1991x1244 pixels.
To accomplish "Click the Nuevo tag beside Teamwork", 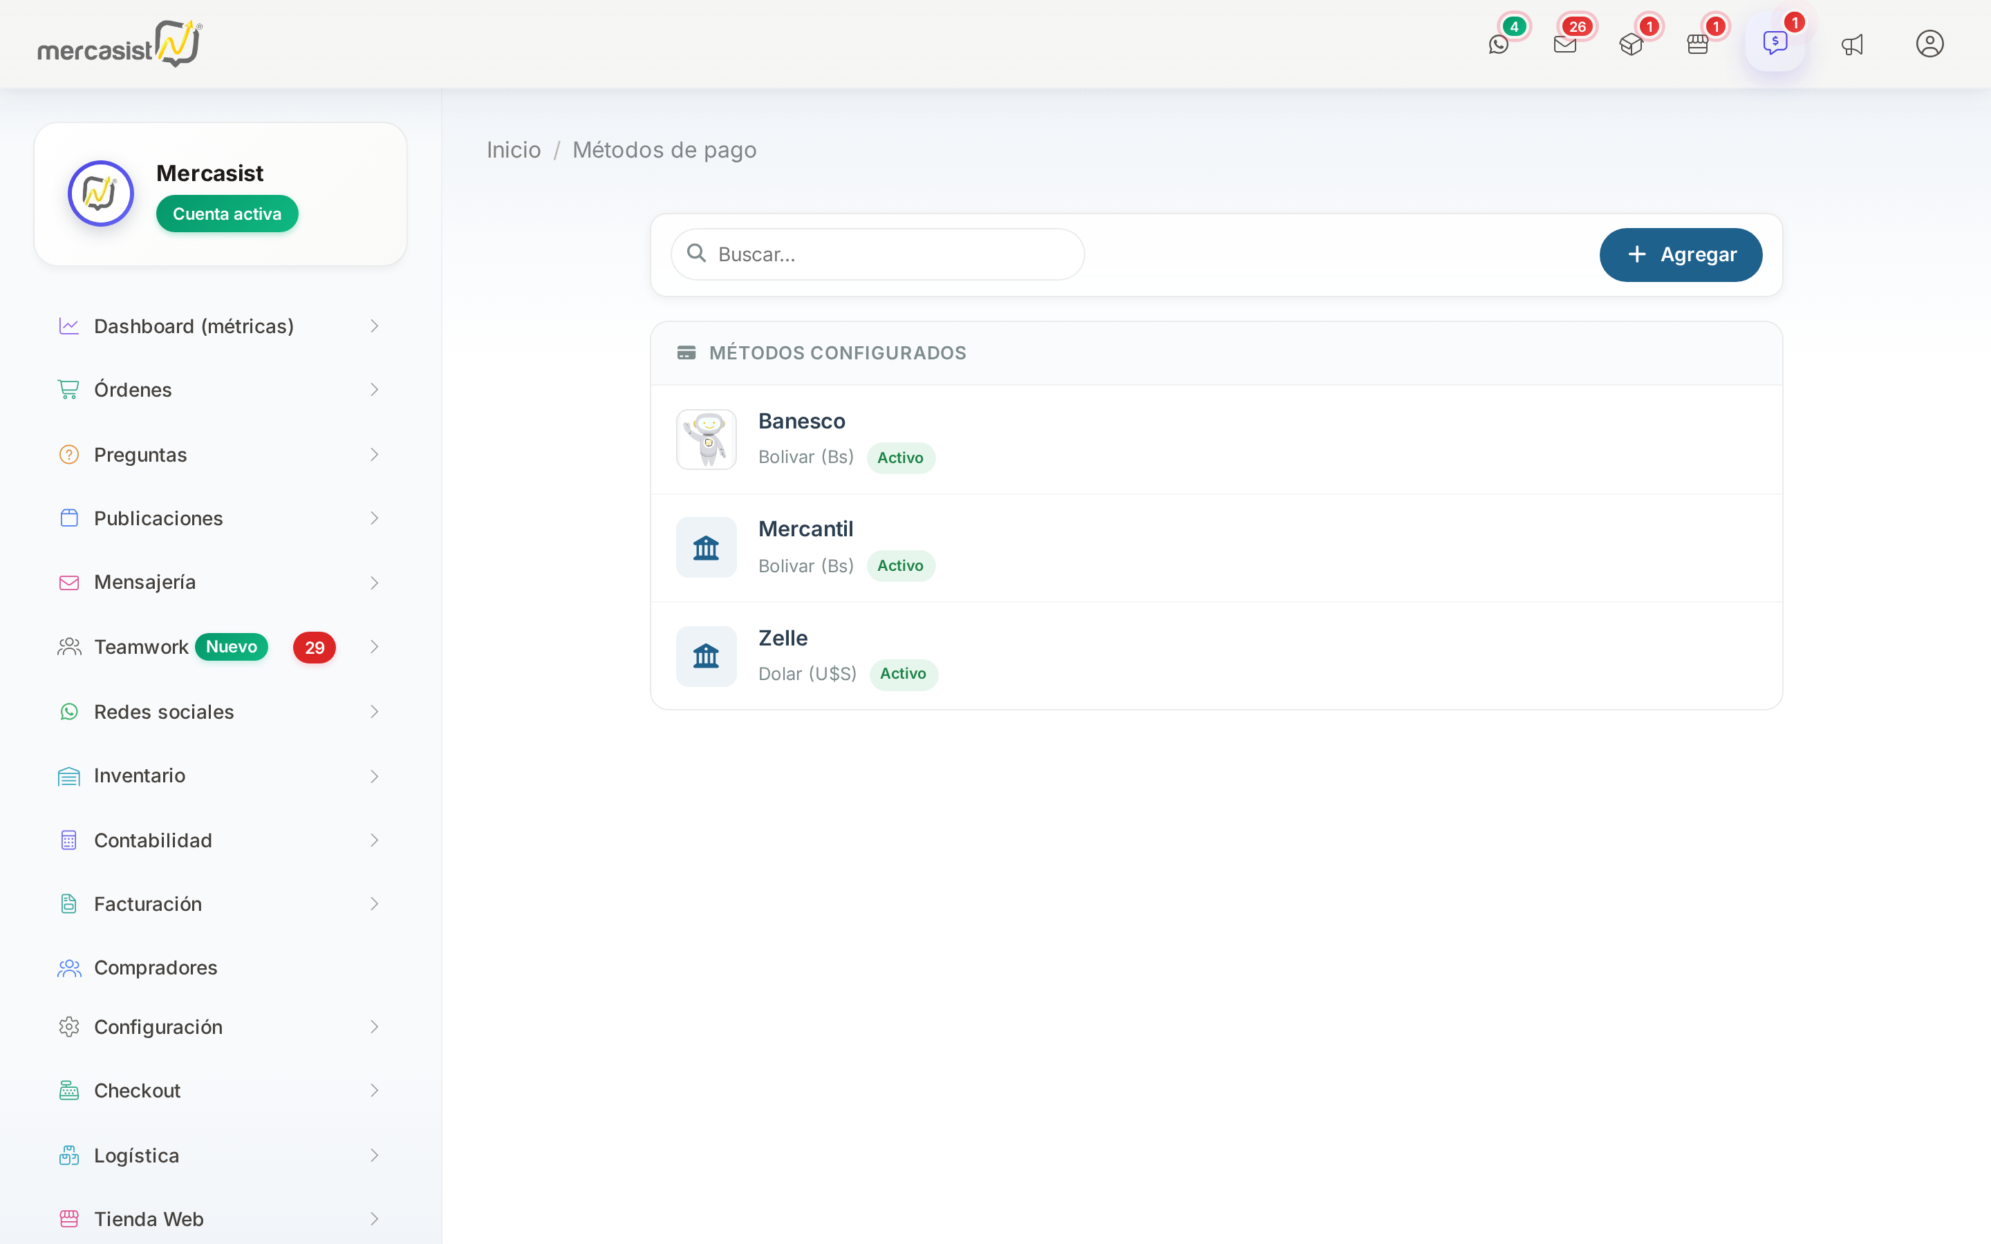I will [231, 647].
